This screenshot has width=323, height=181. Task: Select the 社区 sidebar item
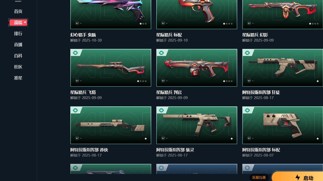point(18,67)
